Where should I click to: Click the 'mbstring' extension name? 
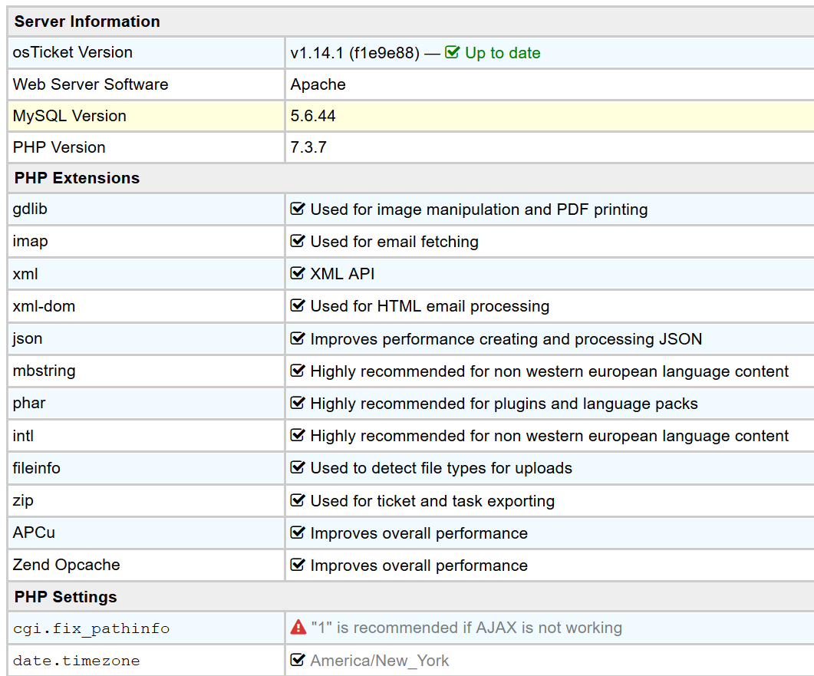tap(44, 371)
